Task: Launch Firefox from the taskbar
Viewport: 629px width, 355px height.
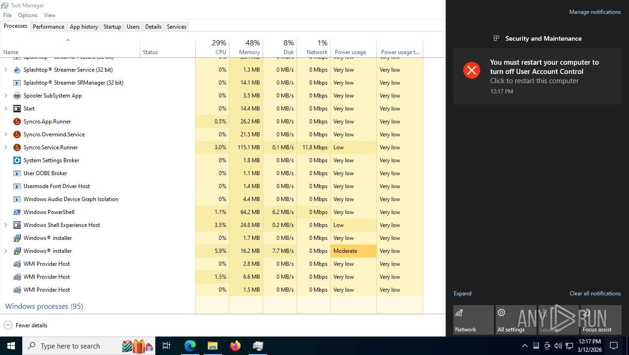Action: coord(235,345)
